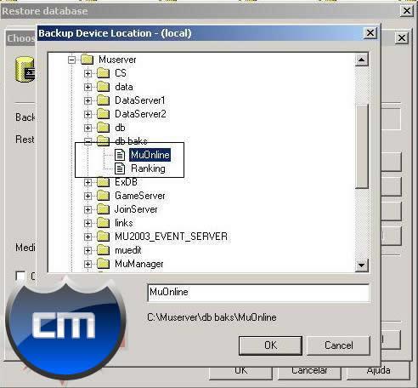Click the tree vertical scrollbar thumb
Screen dimensions: 418x388
tap(361, 146)
